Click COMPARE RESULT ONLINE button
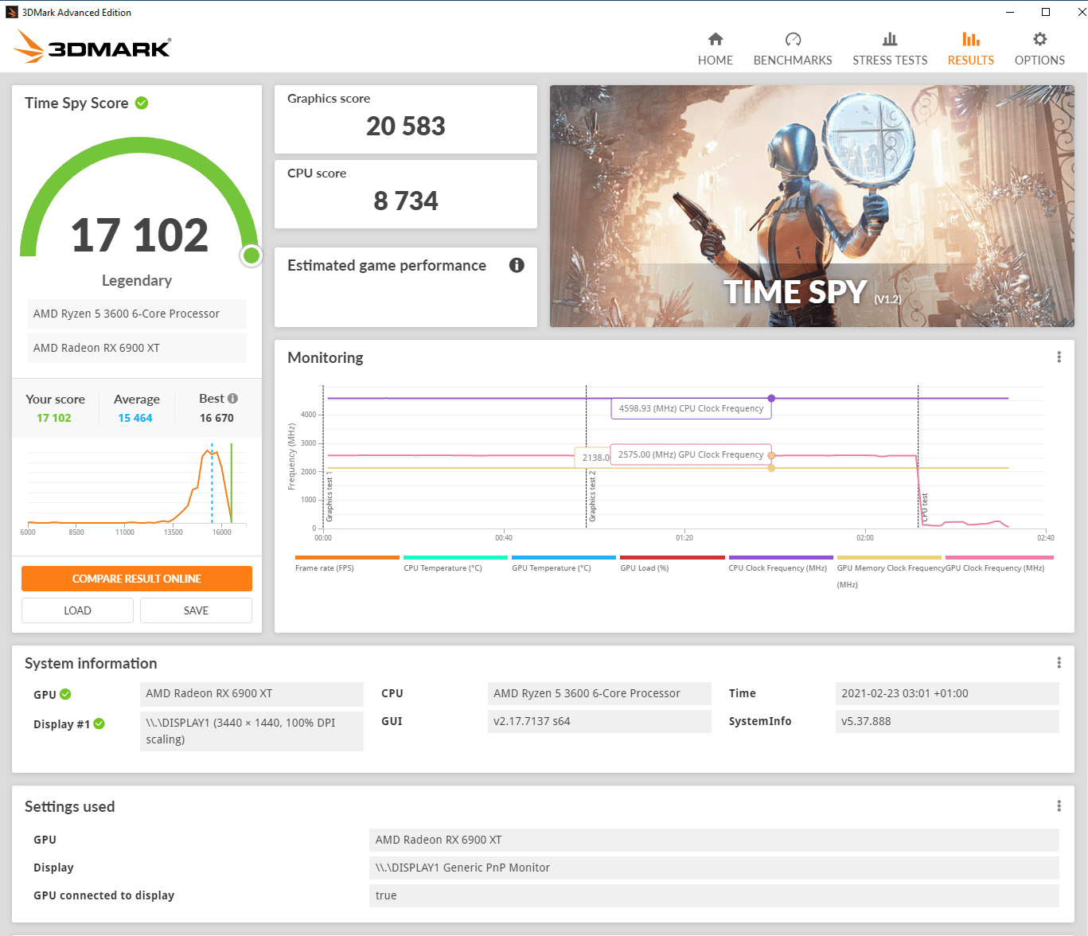Screen dimensions: 1088x936 (x=137, y=579)
